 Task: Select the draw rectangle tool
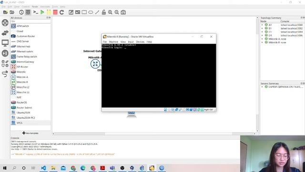pos(84,12)
